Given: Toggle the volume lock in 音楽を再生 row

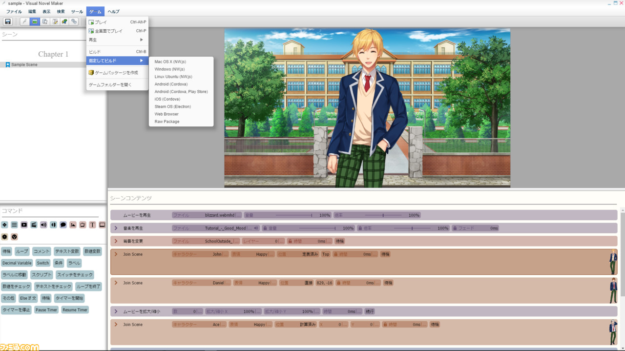Looking at the screenshot, I should click(x=265, y=228).
